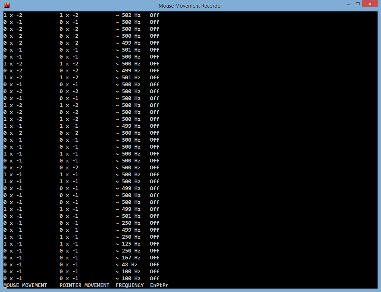Click pointer movement '0 x -1' in 48 Hz row
The width and height of the screenshot is (381, 292).
tap(69, 265)
